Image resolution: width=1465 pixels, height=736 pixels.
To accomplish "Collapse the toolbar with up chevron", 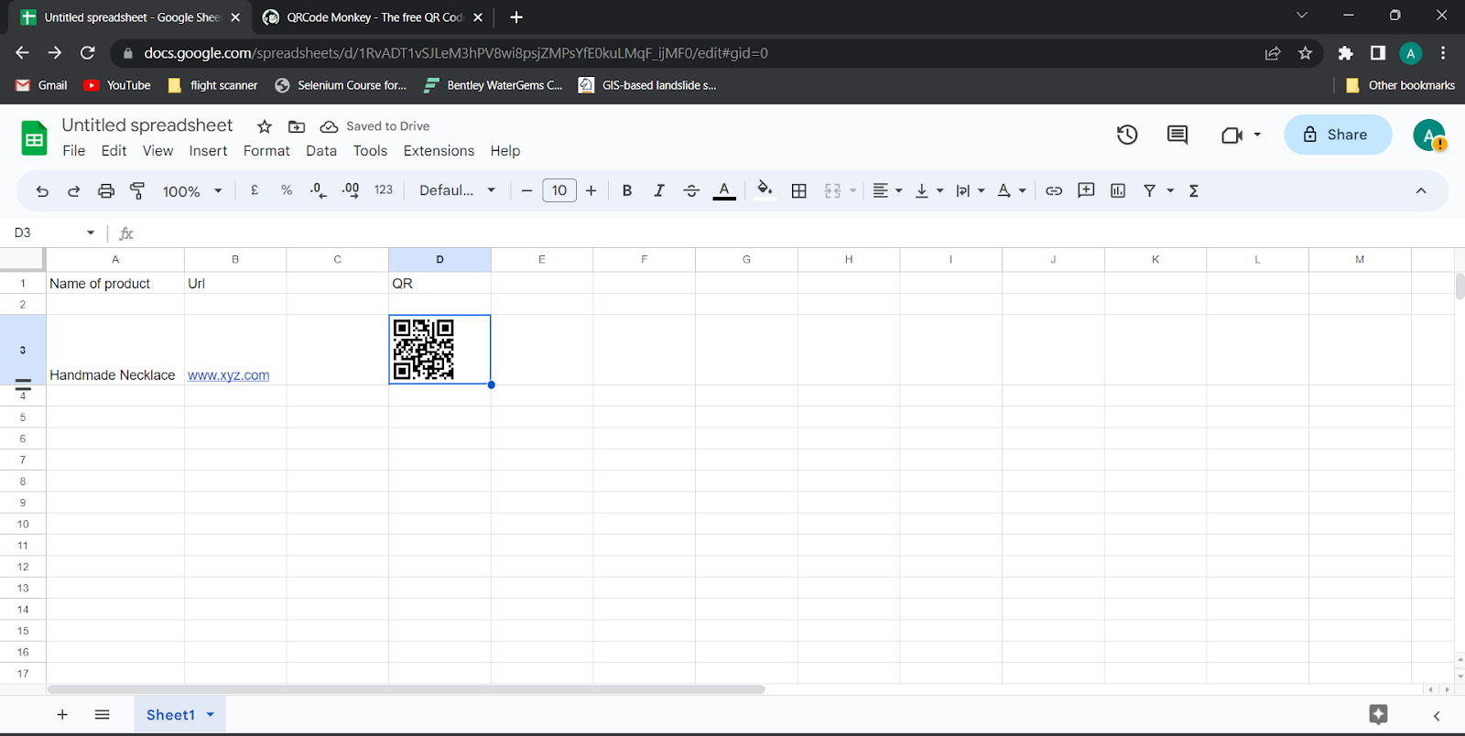I will tap(1421, 190).
